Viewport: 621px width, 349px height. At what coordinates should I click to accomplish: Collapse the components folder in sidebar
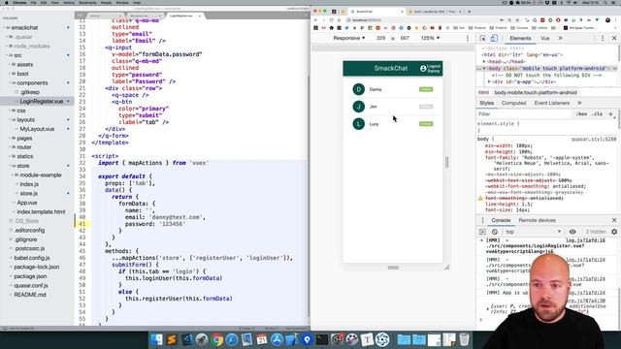10,83
